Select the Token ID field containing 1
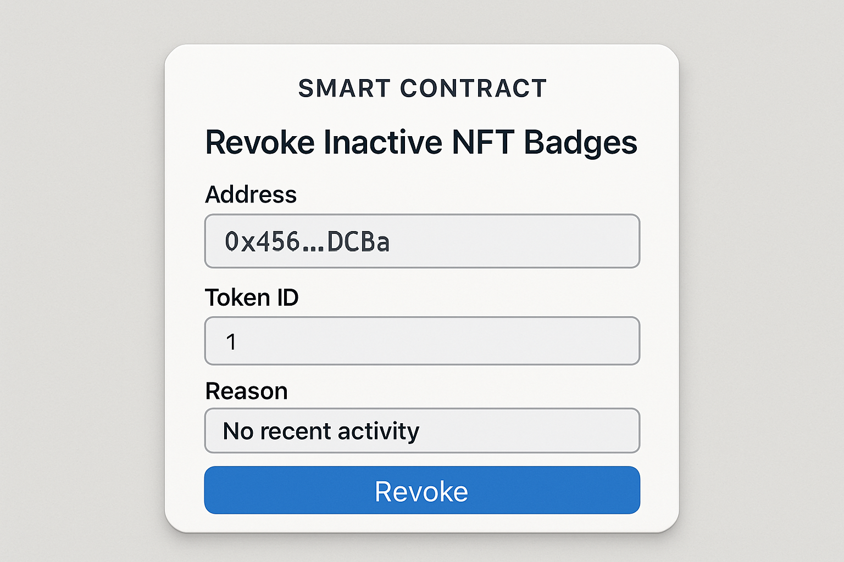 tap(422, 341)
